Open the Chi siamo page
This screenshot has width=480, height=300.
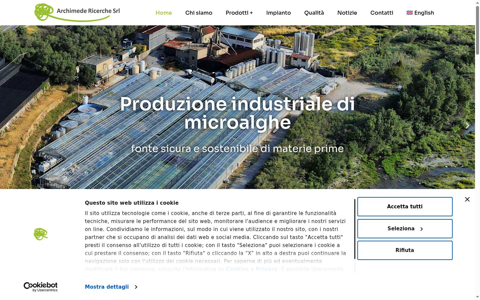coord(199,13)
